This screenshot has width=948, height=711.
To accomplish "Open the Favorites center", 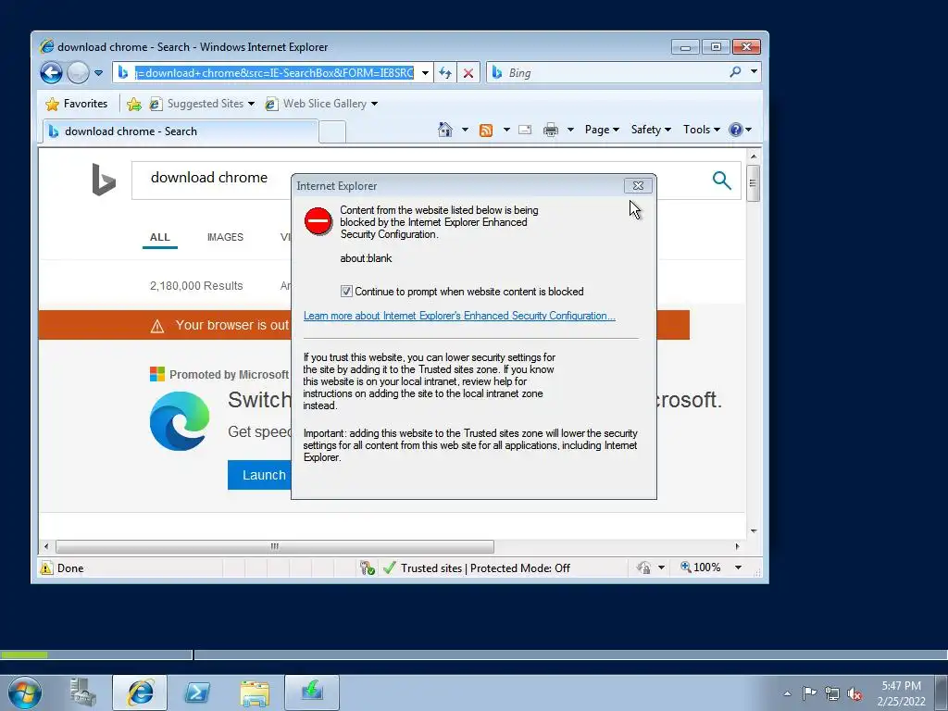I will tap(77, 104).
